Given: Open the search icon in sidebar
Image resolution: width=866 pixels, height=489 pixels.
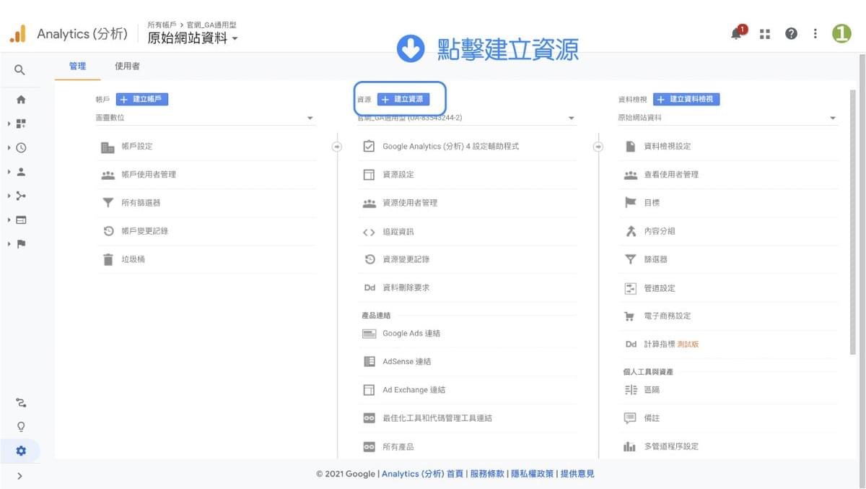Looking at the screenshot, I should (x=20, y=70).
